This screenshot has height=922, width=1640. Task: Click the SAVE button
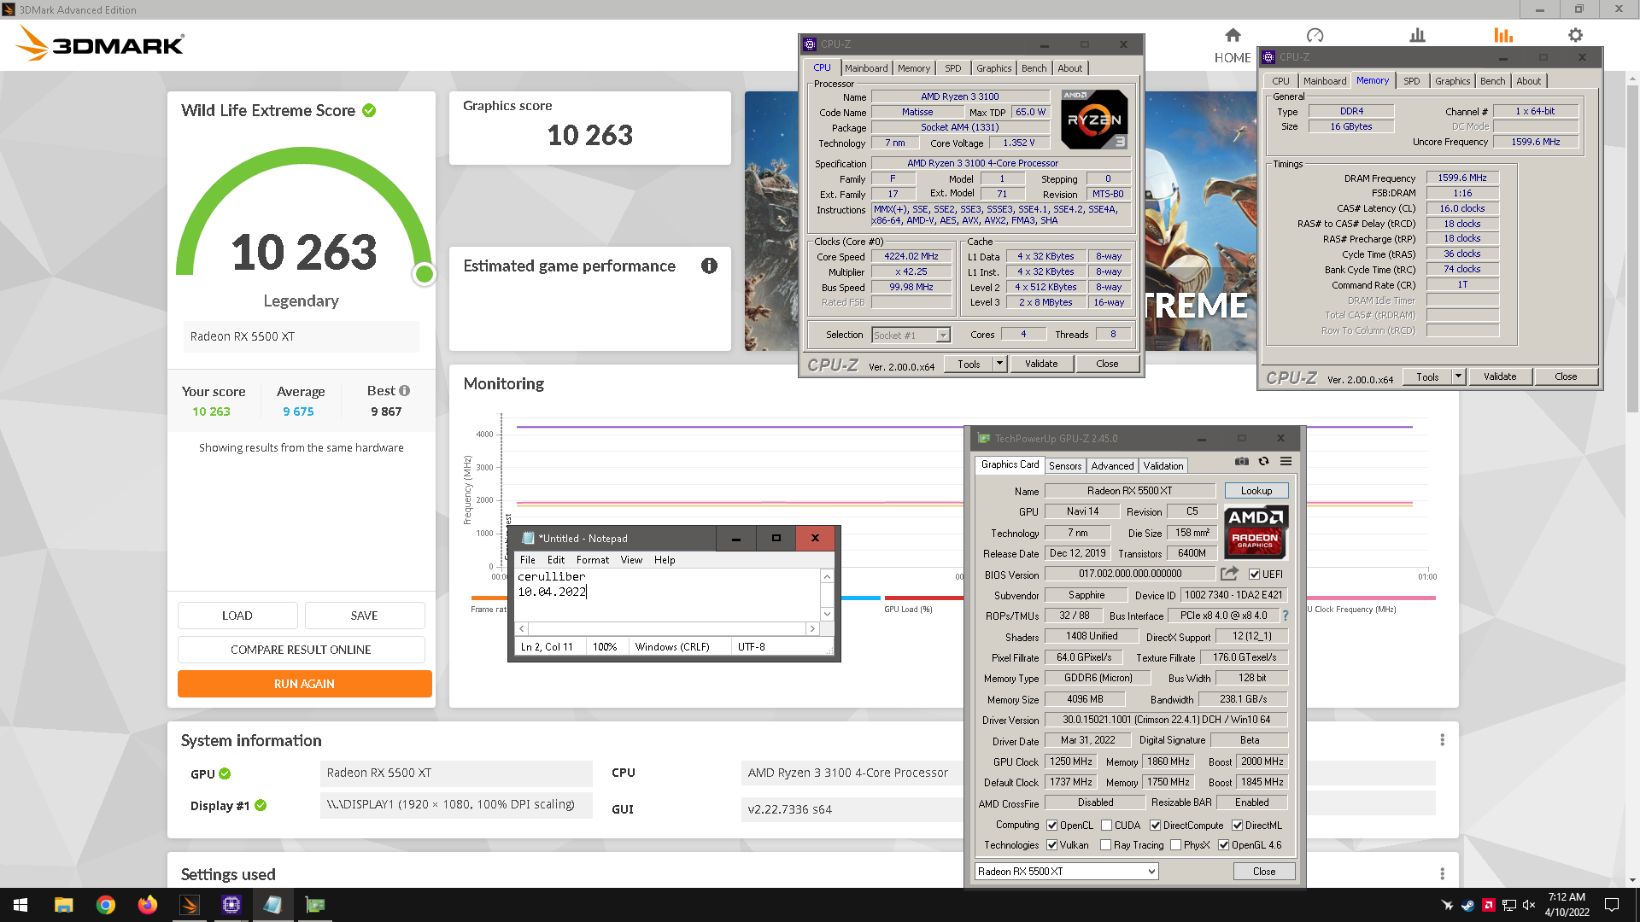pos(364,616)
